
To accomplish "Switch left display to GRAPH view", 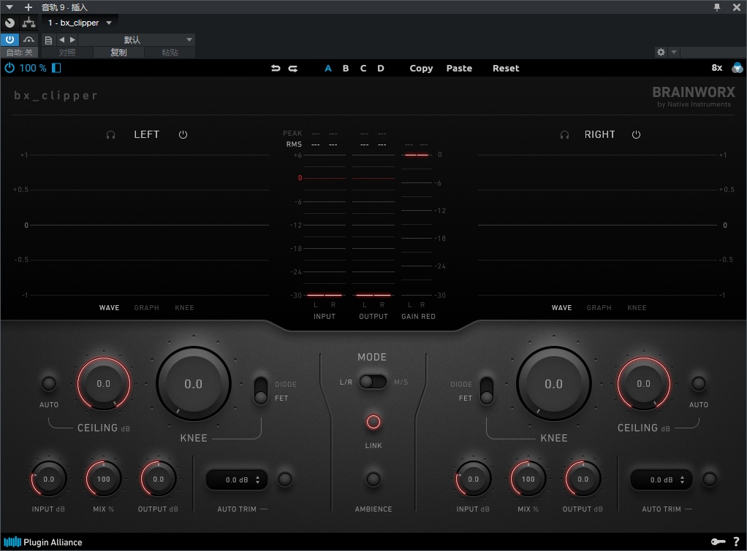I will tap(147, 308).
